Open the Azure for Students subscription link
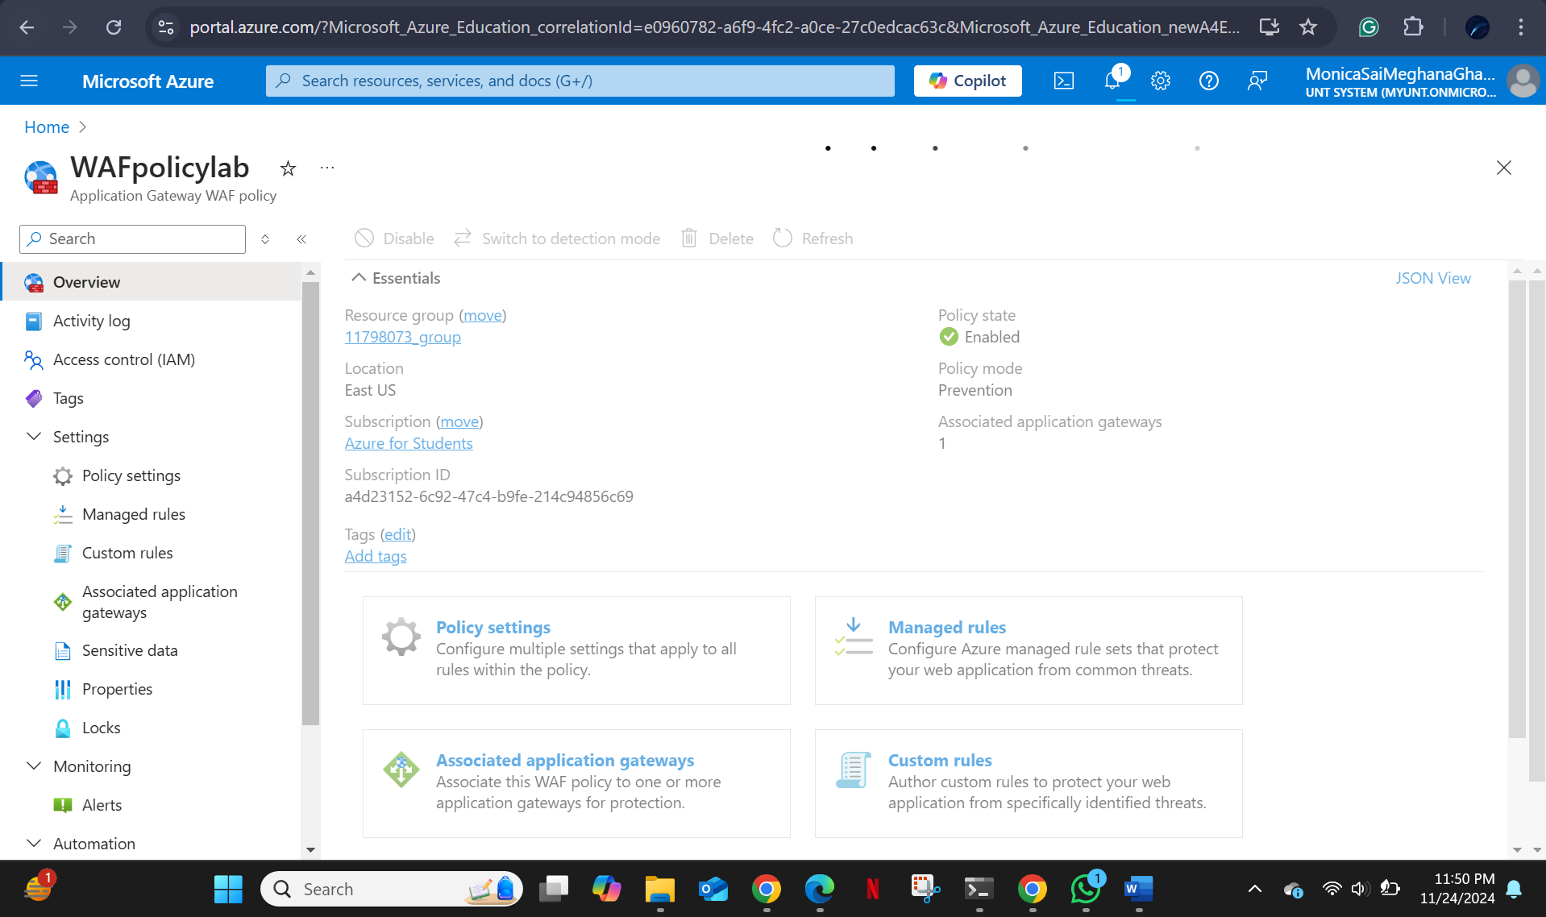 pos(409,444)
